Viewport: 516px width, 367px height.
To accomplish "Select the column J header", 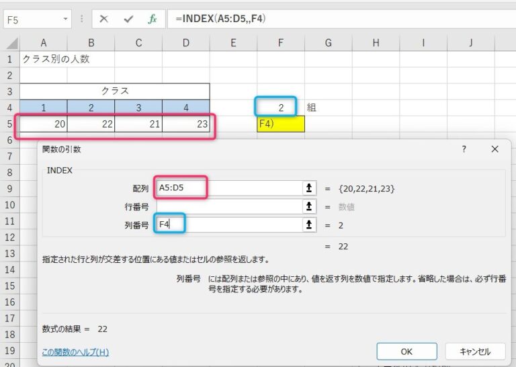I will pyautogui.click(x=470, y=43).
